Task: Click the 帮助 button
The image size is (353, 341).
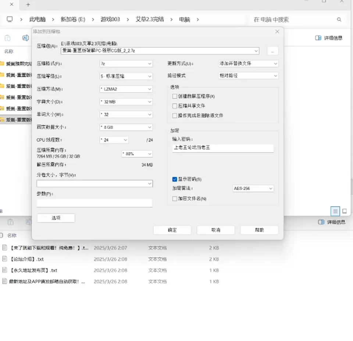Action: (259, 230)
